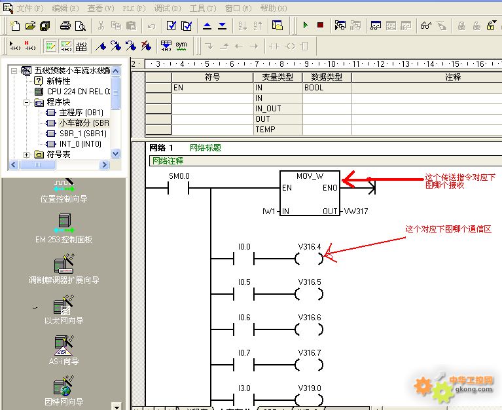502x410 pixels.
Task: Open the 窗口(W) menu
Action: (x=238, y=9)
